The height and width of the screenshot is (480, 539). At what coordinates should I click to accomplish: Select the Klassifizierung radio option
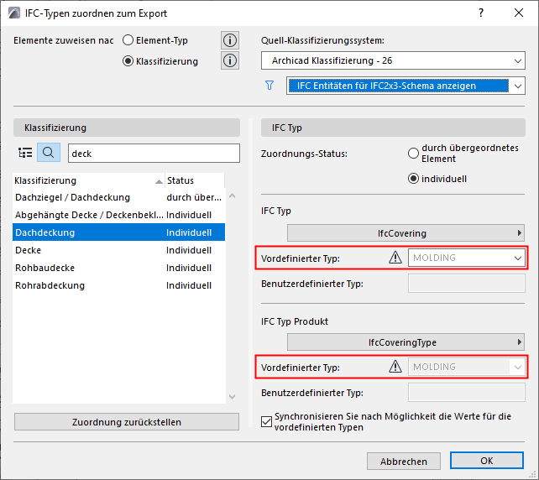[128, 61]
